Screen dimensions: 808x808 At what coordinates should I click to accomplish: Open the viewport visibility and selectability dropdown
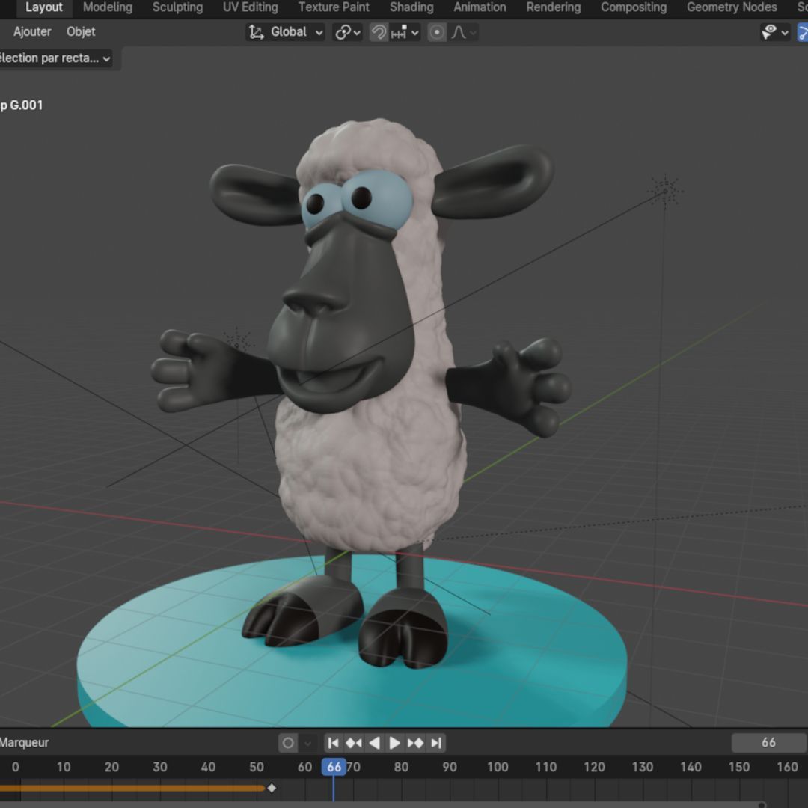coord(775,32)
